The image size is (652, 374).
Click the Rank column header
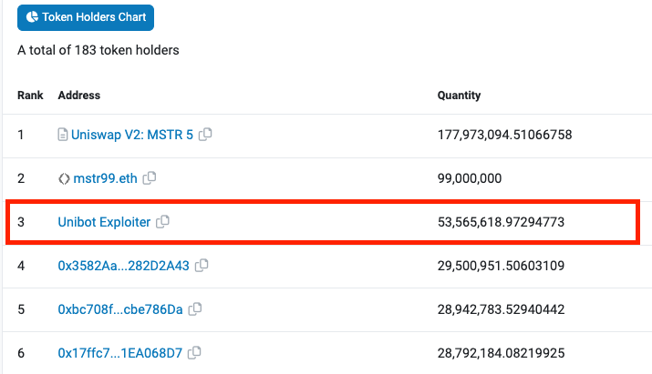(30, 95)
